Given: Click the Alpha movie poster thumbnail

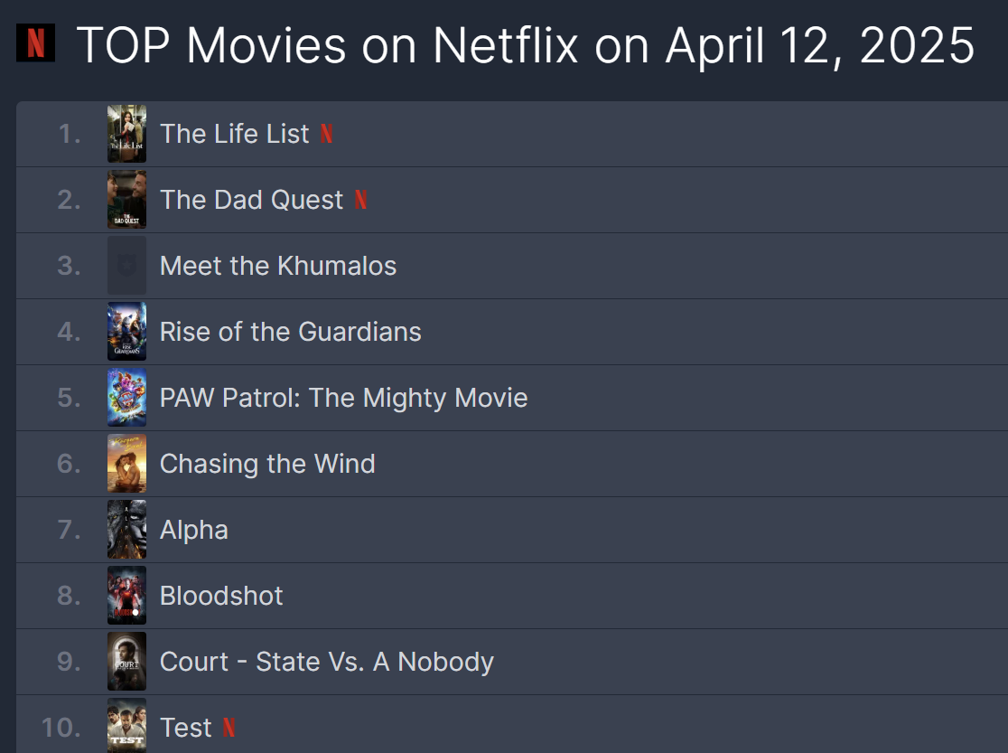Looking at the screenshot, I should point(126,530).
